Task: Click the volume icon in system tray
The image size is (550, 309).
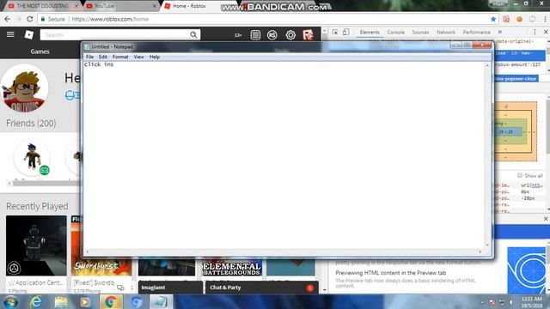Action: click(512, 302)
